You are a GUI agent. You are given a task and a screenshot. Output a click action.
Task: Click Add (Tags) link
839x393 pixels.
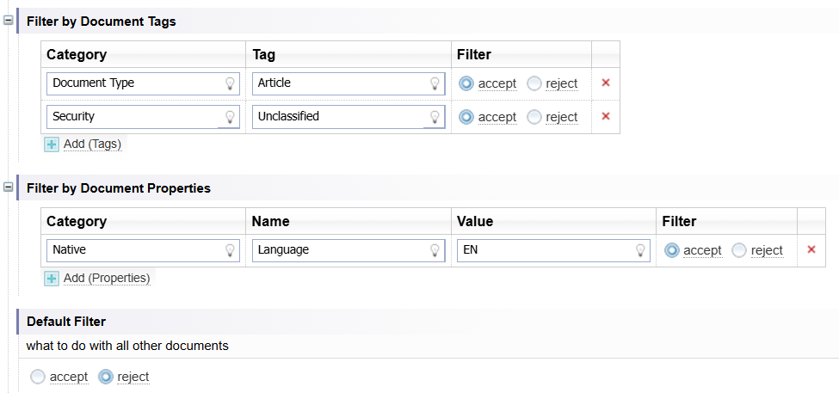click(92, 144)
